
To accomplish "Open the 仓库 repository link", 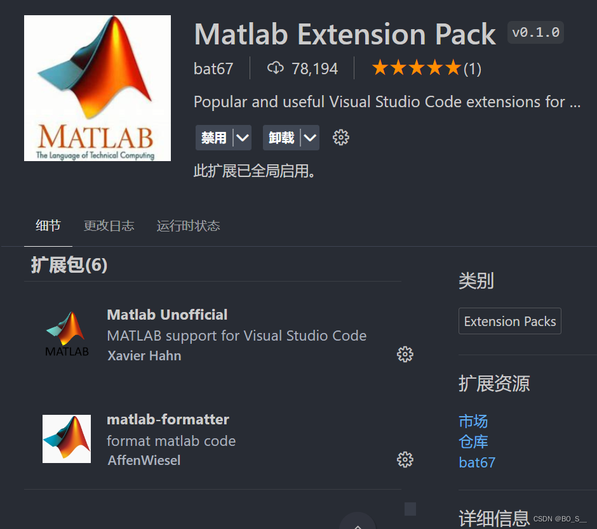I will [x=473, y=442].
